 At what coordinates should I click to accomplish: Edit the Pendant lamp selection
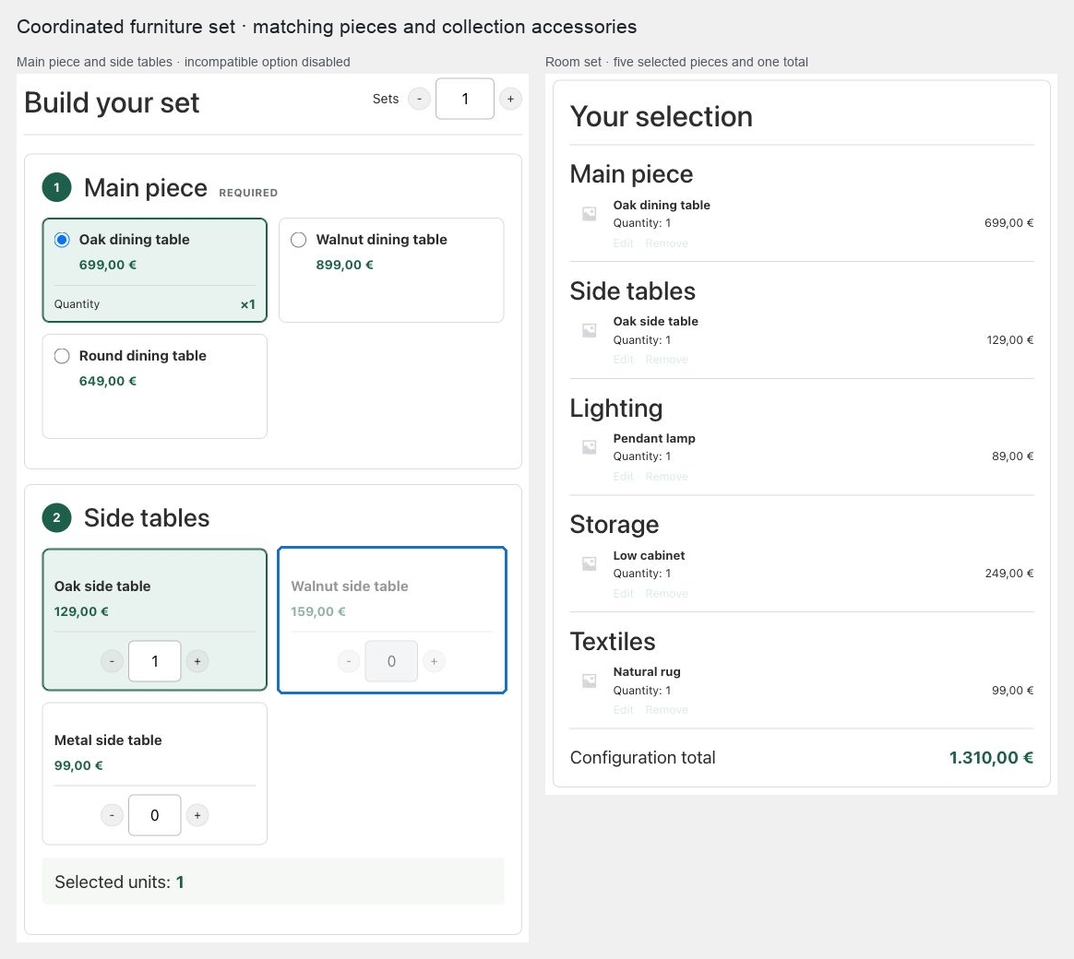pyautogui.click(x=624, y=477)
